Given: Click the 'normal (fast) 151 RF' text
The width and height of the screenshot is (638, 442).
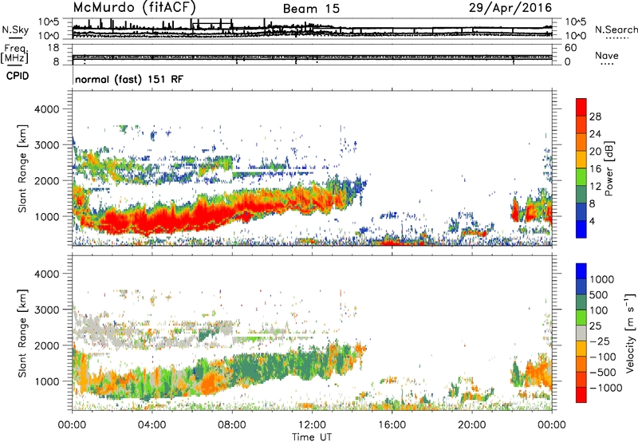Looking at the screenshot, I should [x=129, y=79].
